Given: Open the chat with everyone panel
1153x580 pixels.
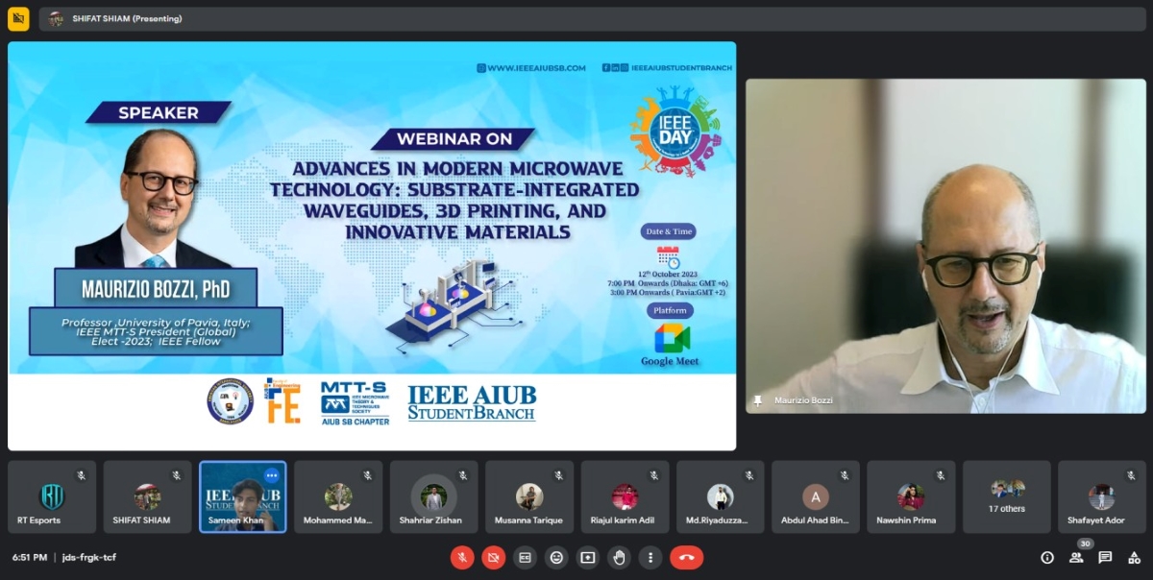Looking at the screenshot, I should [1105, 557].
